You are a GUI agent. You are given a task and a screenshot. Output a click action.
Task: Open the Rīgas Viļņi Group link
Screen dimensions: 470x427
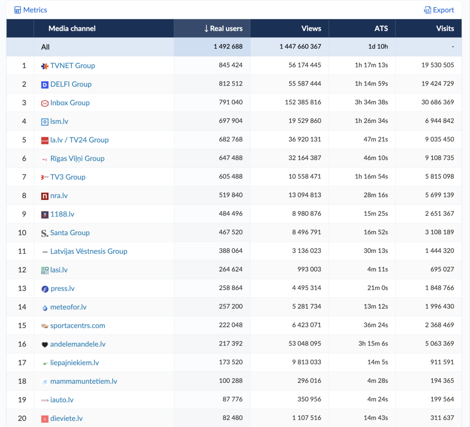click(x=77, y=159)
